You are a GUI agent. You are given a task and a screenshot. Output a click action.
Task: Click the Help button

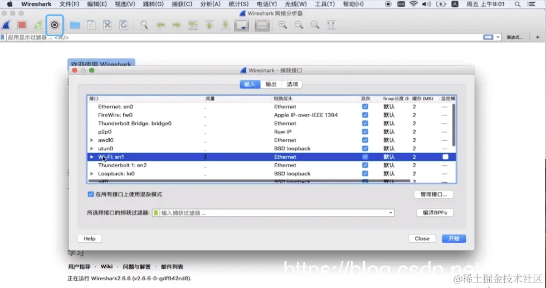[x=90, y=238]
